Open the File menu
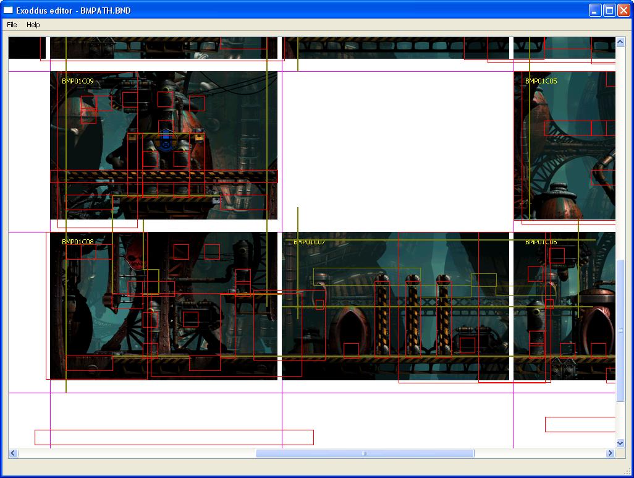 pos(12,25)
